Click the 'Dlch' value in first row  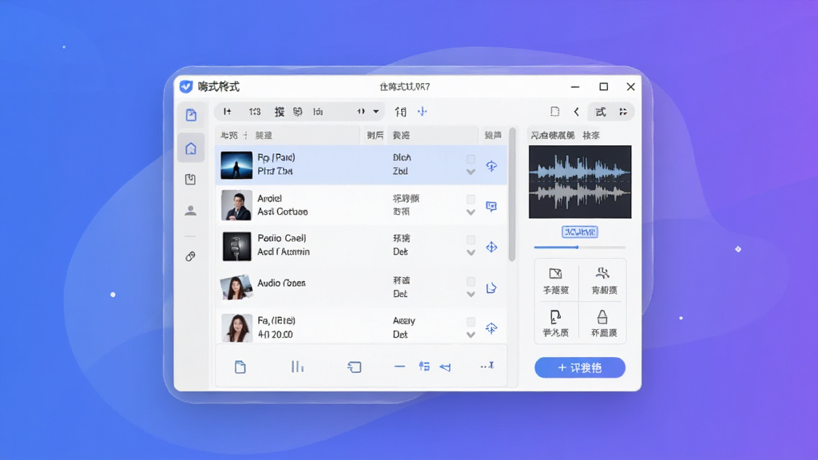tap(402, 157)
